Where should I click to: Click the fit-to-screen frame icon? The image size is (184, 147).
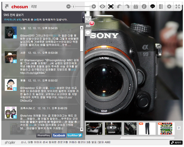pos(111,6)
